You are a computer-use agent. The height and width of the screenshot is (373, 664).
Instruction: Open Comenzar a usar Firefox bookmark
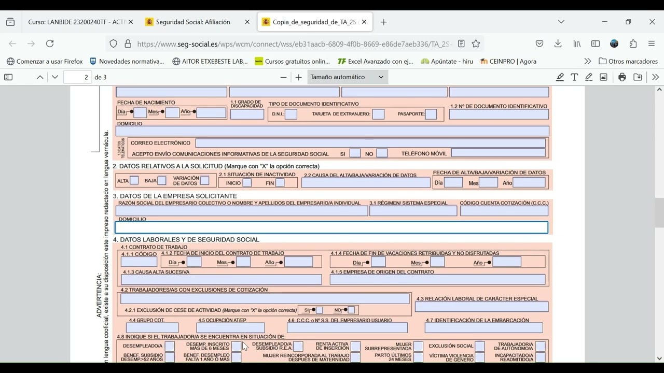click(x=45, y=61)
